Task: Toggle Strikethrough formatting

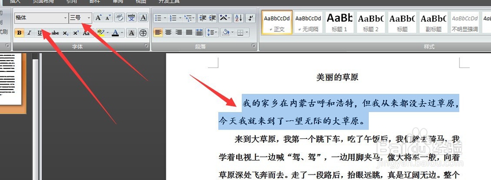Action: (55, 33)
